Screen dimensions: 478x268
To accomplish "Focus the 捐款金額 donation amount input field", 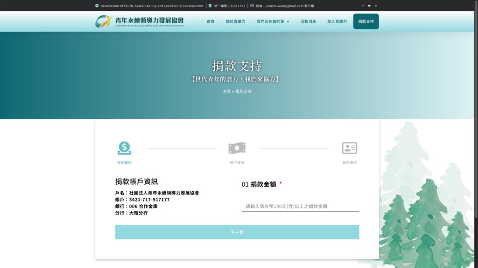I will pos(300,206).
